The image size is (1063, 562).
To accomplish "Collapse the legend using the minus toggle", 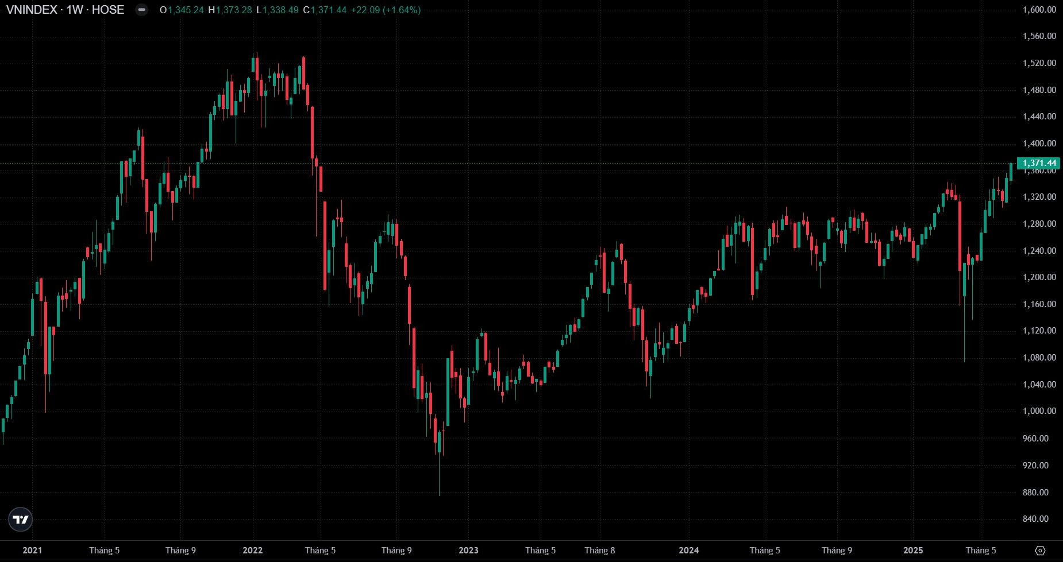I will click(x=141, y=10).
